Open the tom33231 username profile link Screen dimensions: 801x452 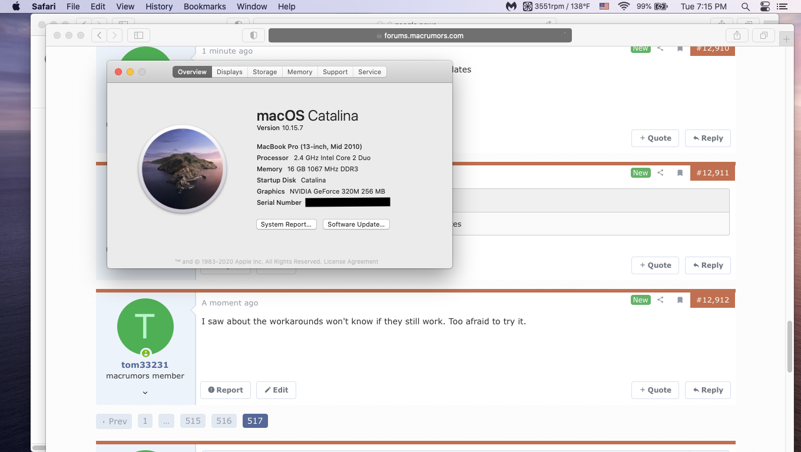[x=145, y=365]
